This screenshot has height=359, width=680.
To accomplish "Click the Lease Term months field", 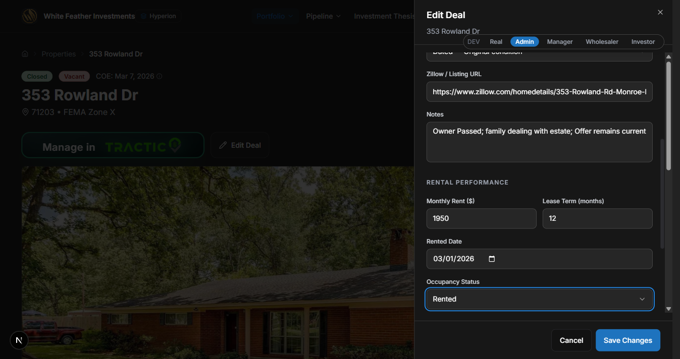I will click(x=598, y=218).
